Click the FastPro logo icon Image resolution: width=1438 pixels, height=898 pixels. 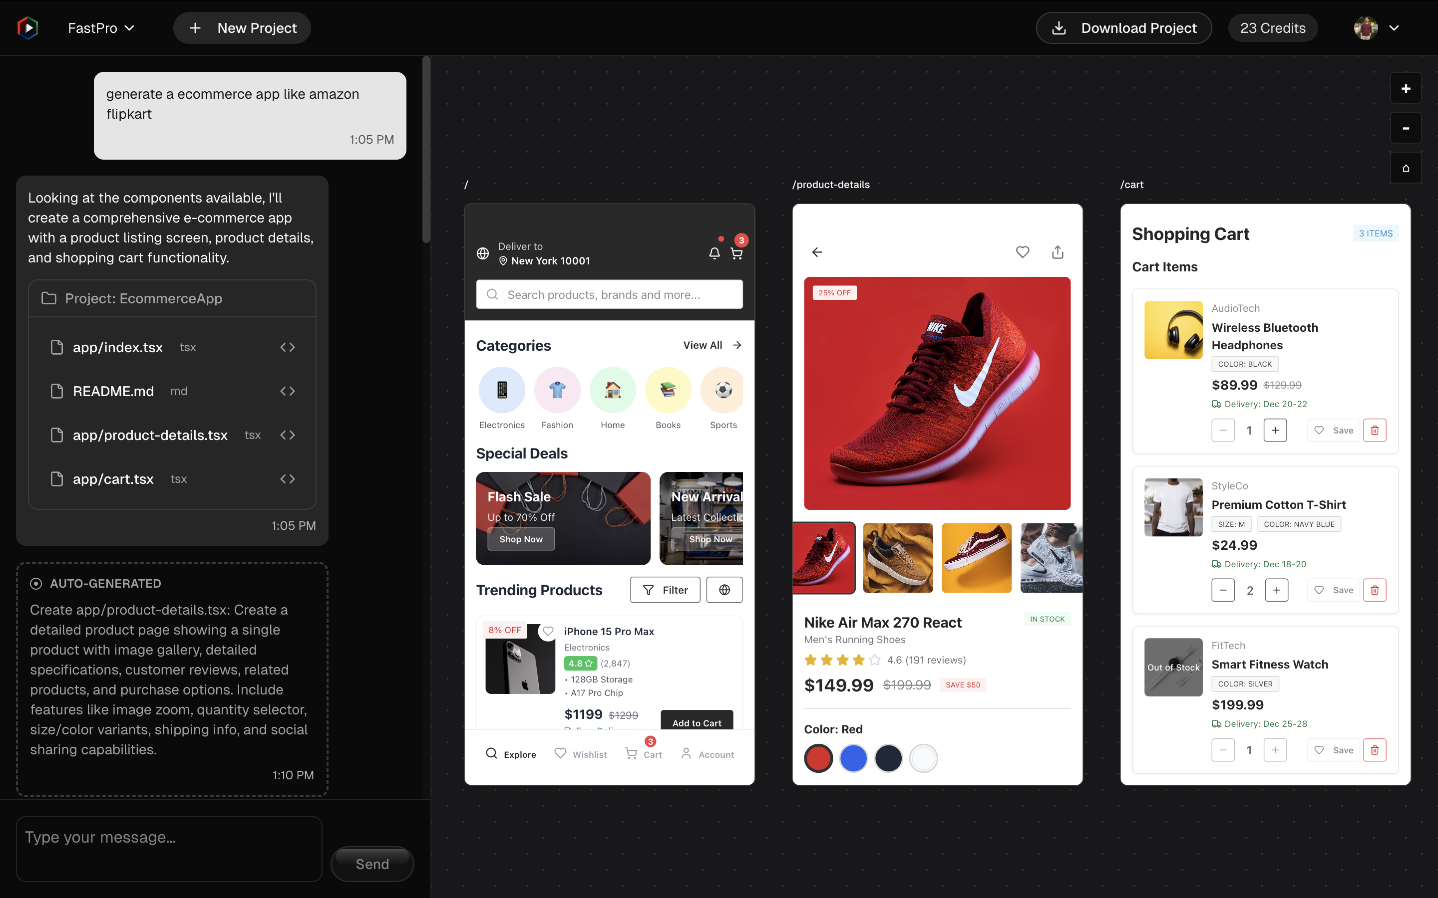point(27,28)
